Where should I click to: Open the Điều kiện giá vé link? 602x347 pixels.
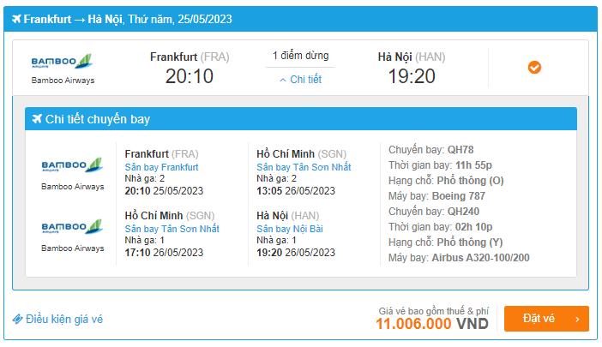point(63,319)
